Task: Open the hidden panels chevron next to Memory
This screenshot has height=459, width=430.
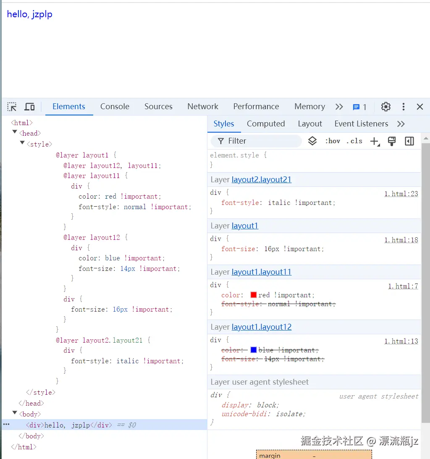Action: pos(339,107)
